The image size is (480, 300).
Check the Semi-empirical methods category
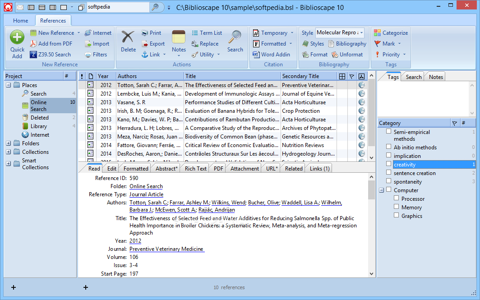(389, 131)
